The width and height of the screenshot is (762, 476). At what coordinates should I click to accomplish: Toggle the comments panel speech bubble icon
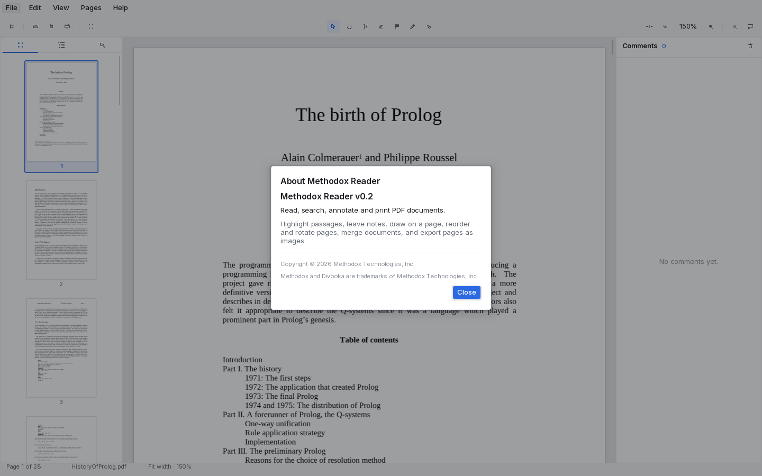(750, 26)
